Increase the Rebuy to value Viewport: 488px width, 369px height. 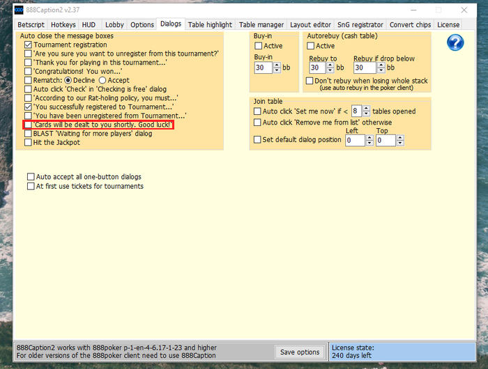tap(330, 65)
